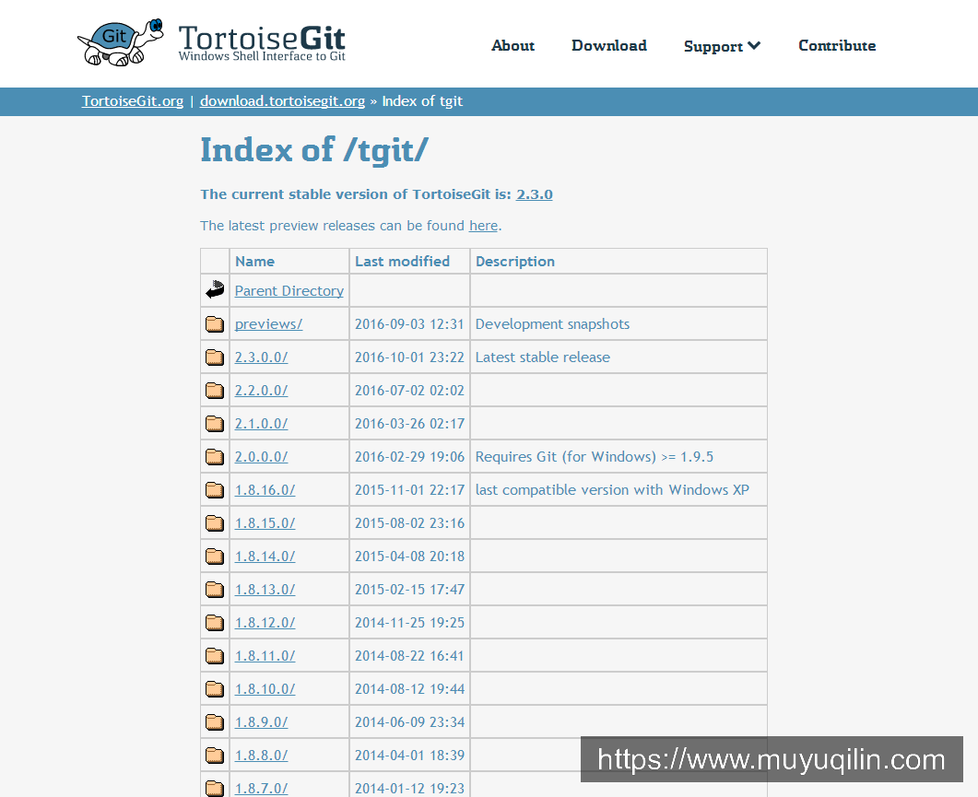Click the folder icon beside 2.1.0.0/

tap(215, 424)
